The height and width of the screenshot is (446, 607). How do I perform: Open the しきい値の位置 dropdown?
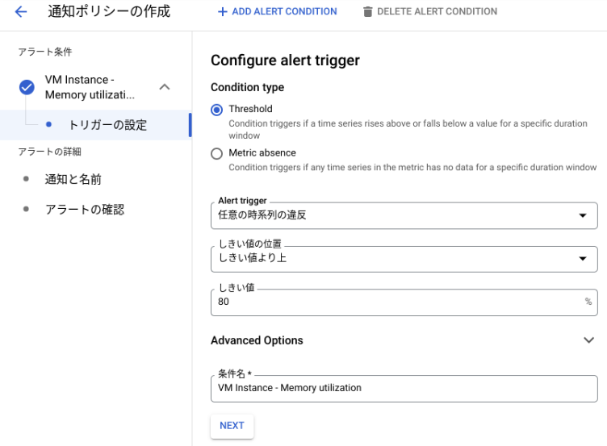coord(404,259)
